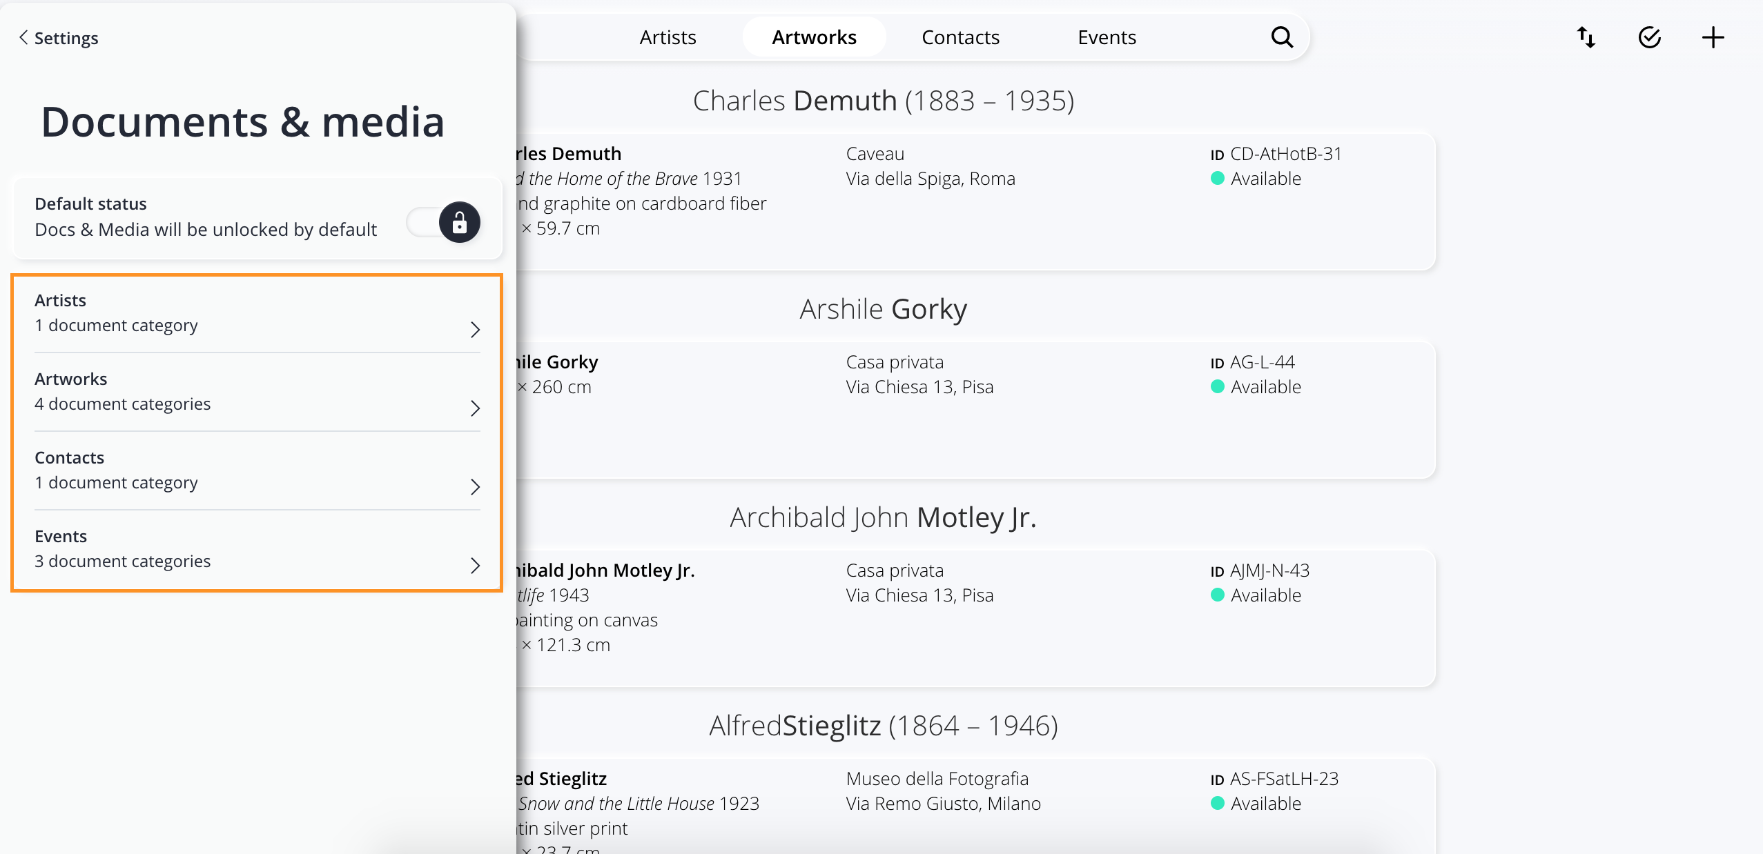The width and height of the screenshot is (1763, 854).
Task: Click the Alfred Stieglitz (1864 – 1946) heading
Action: (884, 726)
